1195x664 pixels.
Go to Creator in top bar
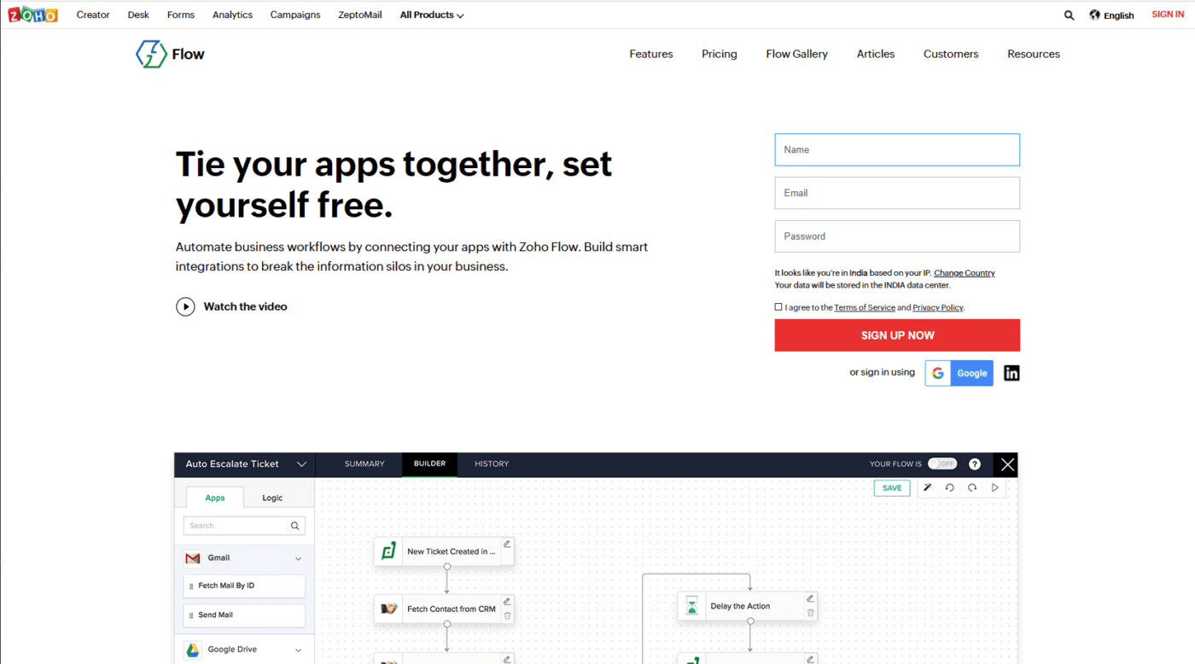coord(93,15)
